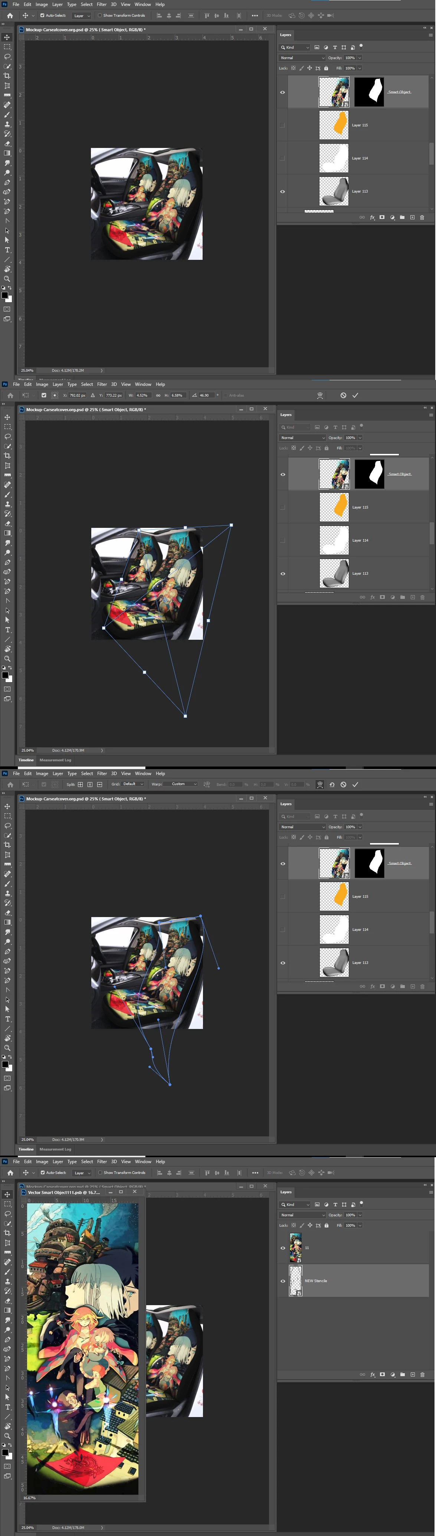Change the warp orientation next to the Warp dropdown
Viewport: 436px width, 1536px height.
pos(207,784)
